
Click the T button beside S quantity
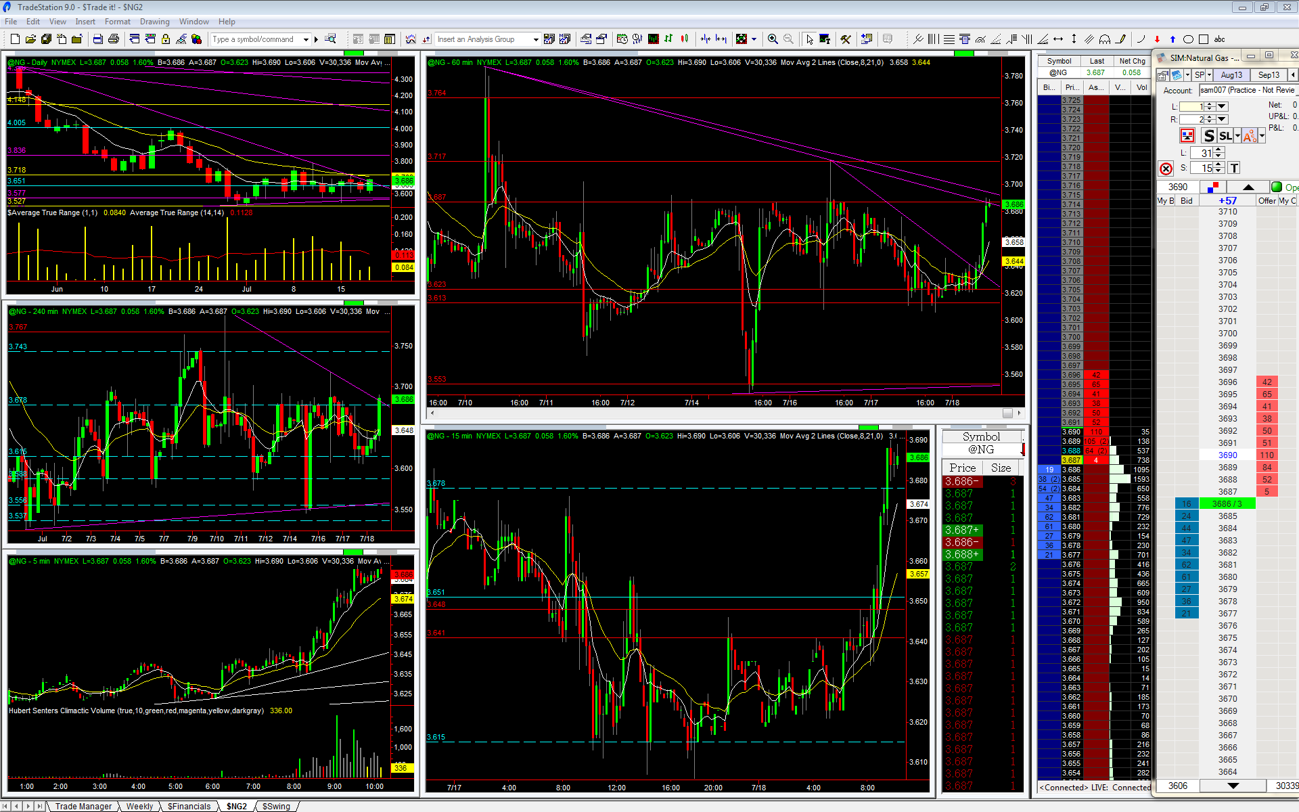(x=1234, y=168)
